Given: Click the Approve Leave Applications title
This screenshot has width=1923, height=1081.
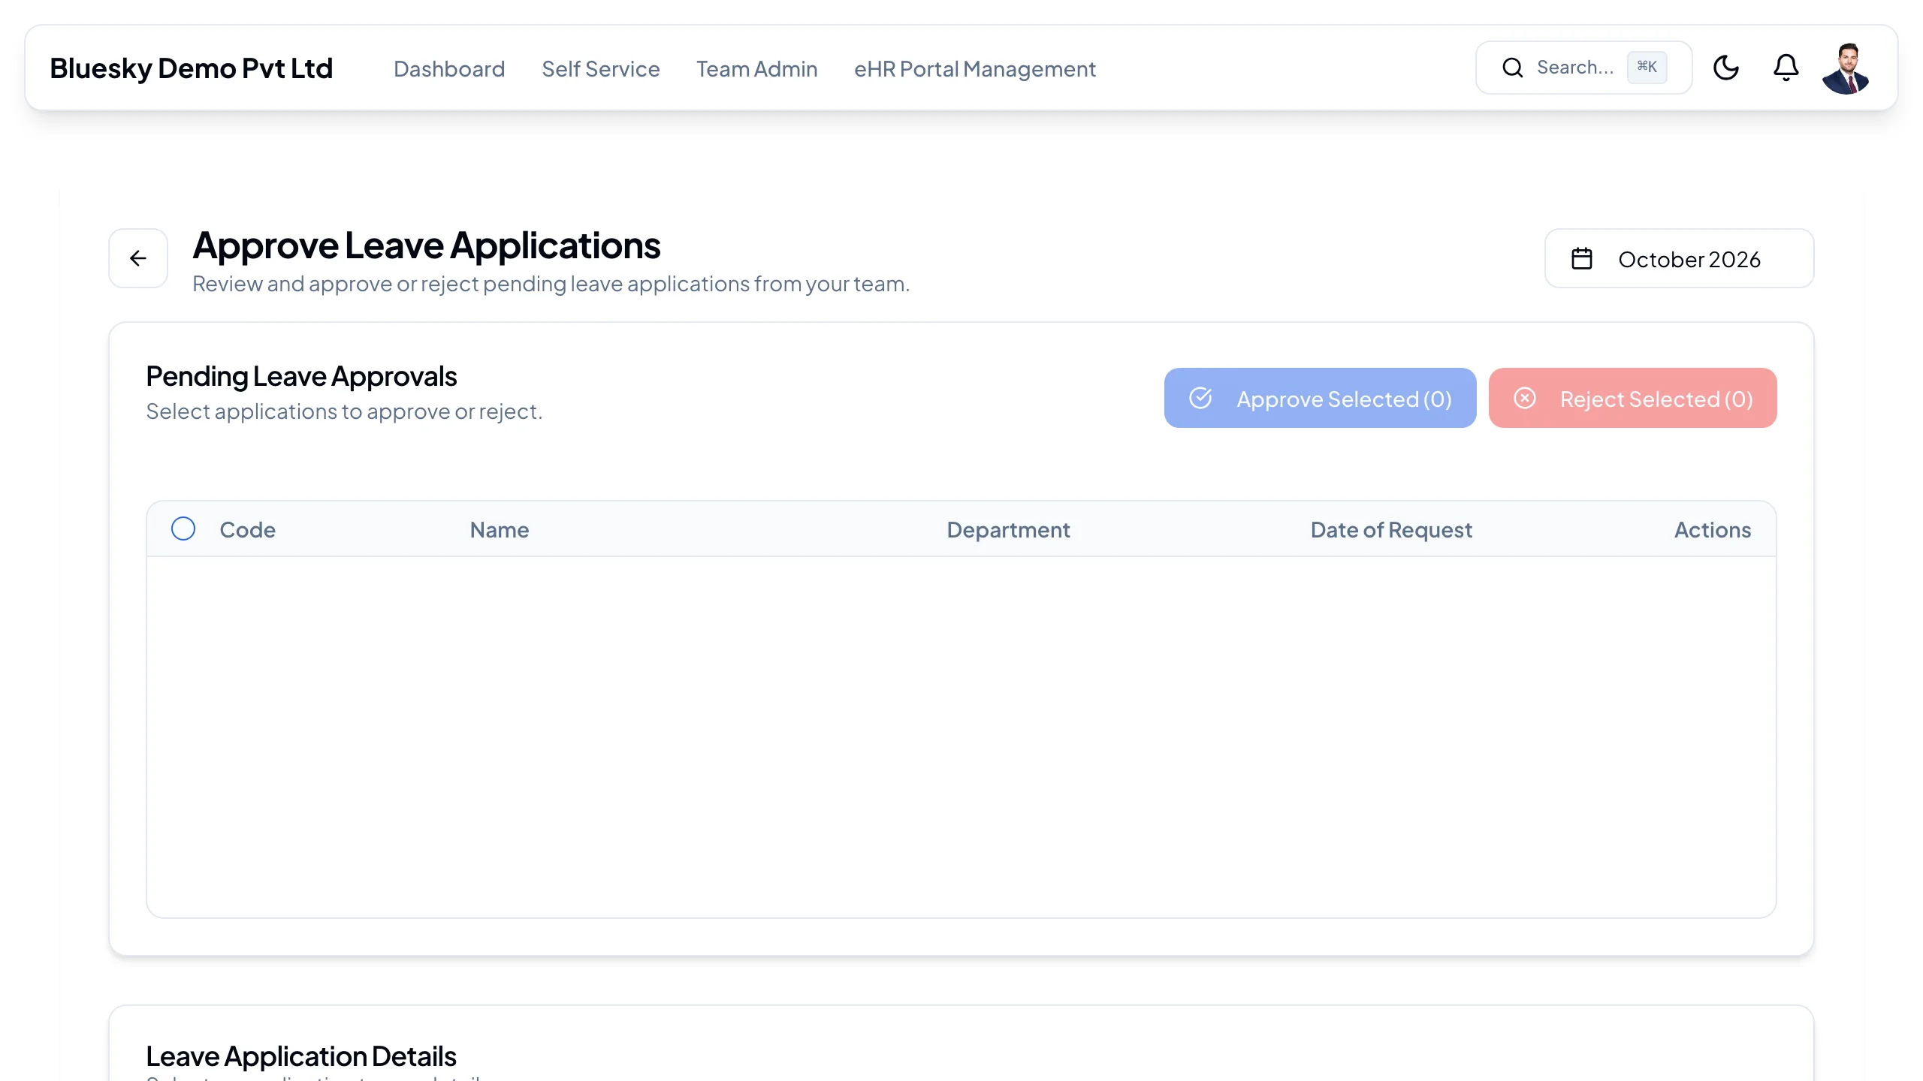Looking at the screenshot, I should coord(426,245).
